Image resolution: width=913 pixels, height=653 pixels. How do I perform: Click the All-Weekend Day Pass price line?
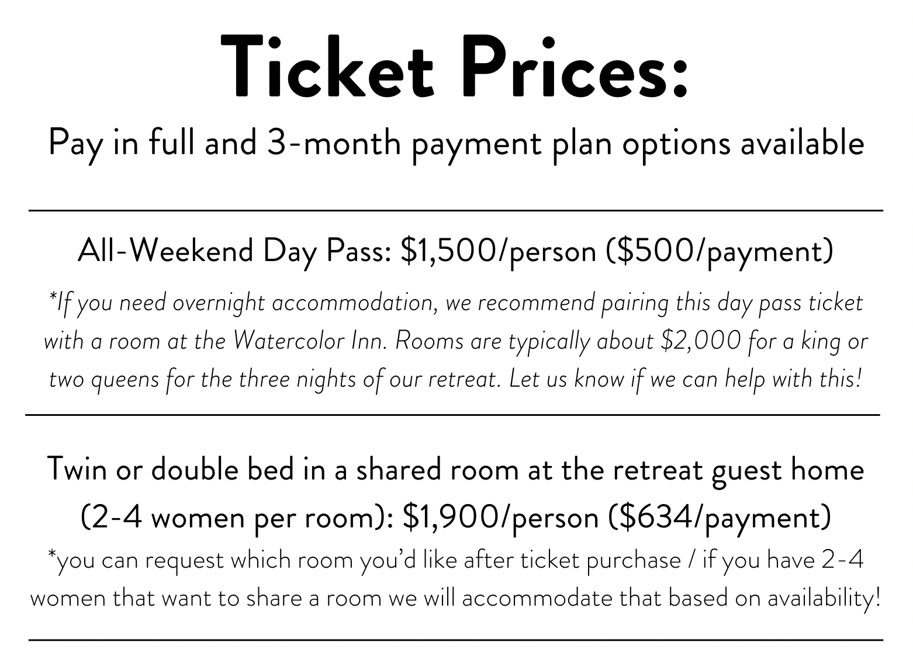(455, 251)
